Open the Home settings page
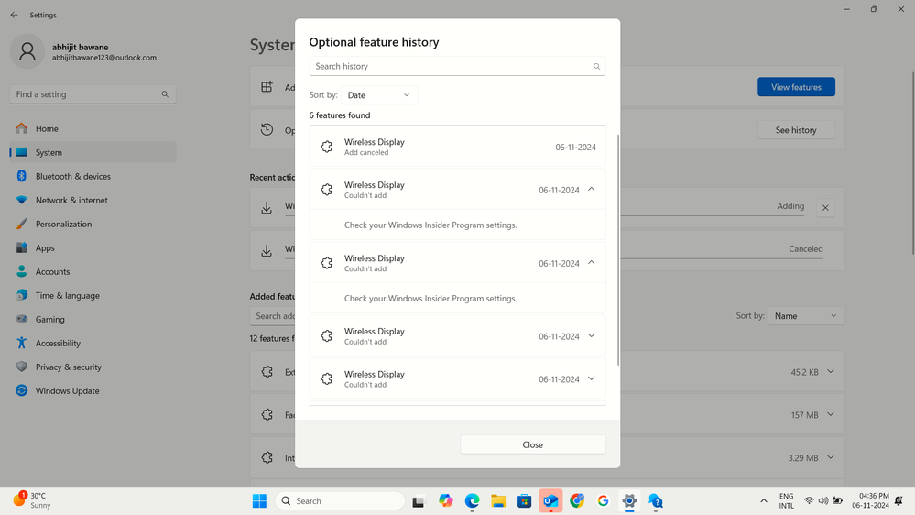Image resolution: width=915 pixels, height=515 pixels. (93, 128)
